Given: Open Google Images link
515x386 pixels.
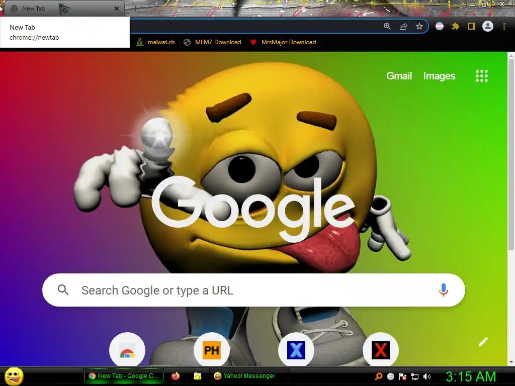Looking at the screenshot, I should [439, 76].
